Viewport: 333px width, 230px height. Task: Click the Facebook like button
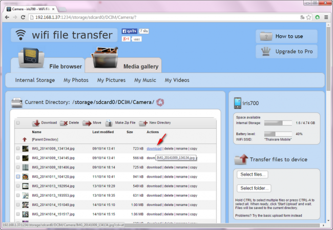pos(129,31)
